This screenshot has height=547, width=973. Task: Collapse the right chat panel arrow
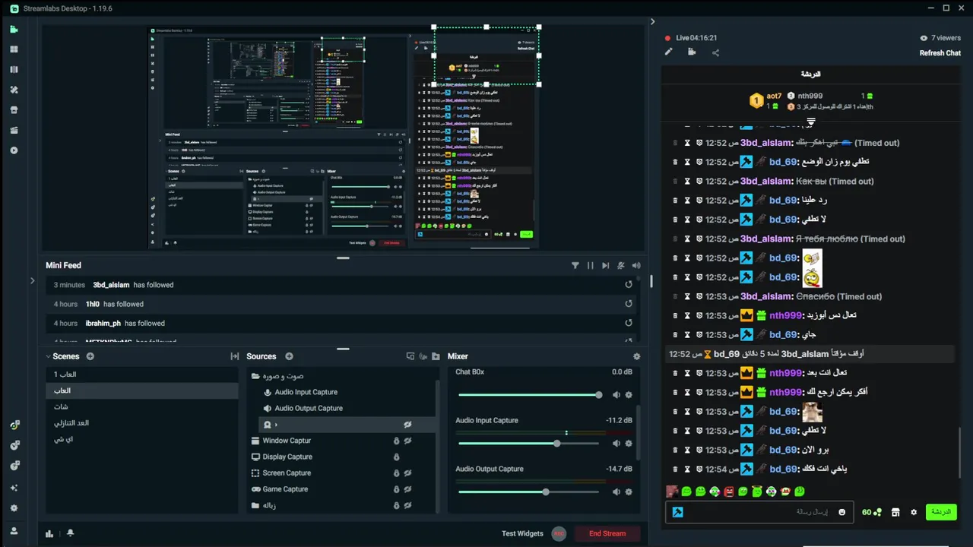tap(652, 21)
